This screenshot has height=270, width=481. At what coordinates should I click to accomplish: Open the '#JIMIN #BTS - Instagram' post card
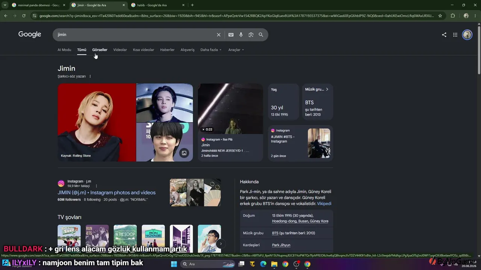301,143
